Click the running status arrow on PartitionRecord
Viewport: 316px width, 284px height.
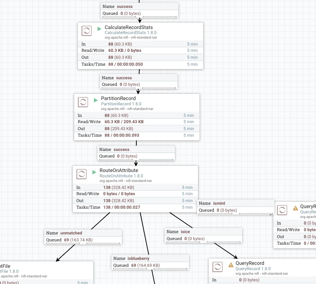[96, 100]
